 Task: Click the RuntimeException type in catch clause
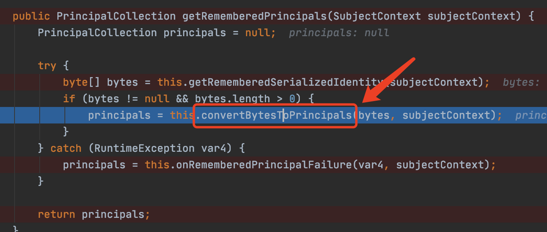pyautogui.click(x=144, y=148)
